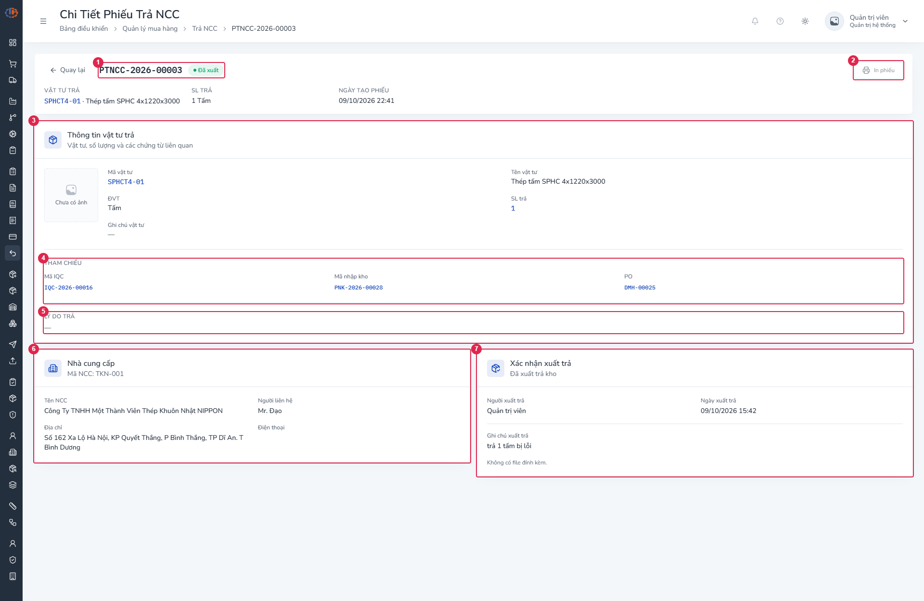Screen dimensions: 924x601
Task: Open the package-plus stock-in sidebar icon
Action: click(13, 275)
